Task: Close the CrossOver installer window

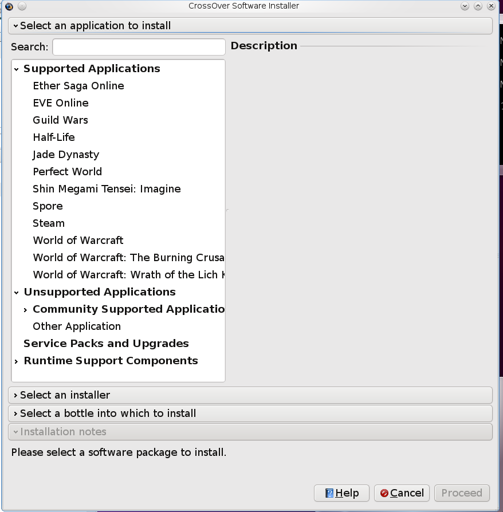Action: pos(491,6)
